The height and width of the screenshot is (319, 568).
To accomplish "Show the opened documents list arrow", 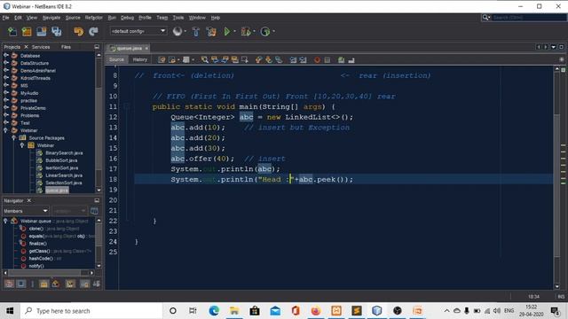I will (x=554, y=47).
